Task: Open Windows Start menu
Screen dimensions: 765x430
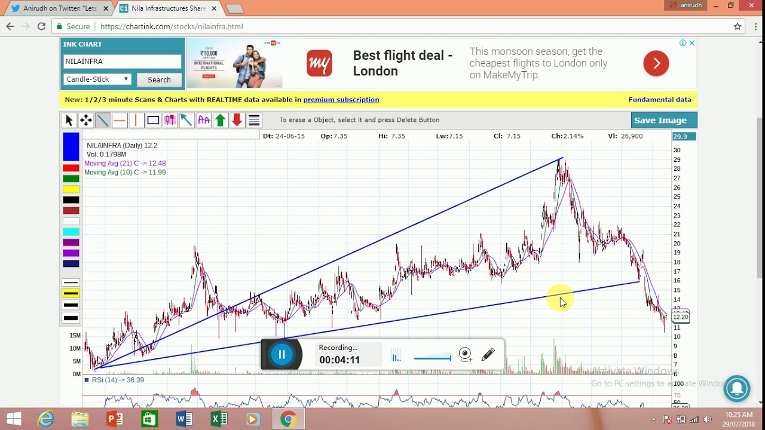Action: coord(14,419)
